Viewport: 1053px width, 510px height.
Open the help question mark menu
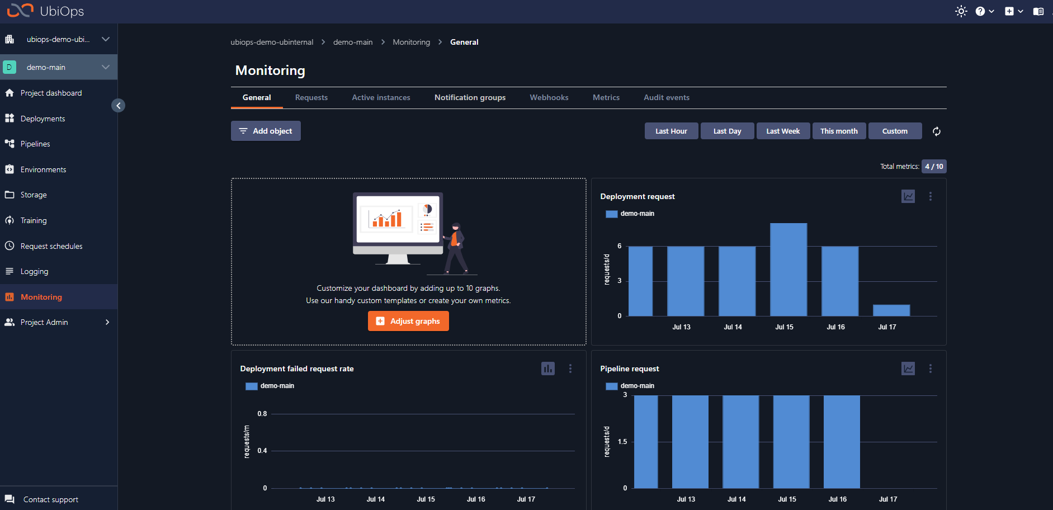tap(985, 11)
